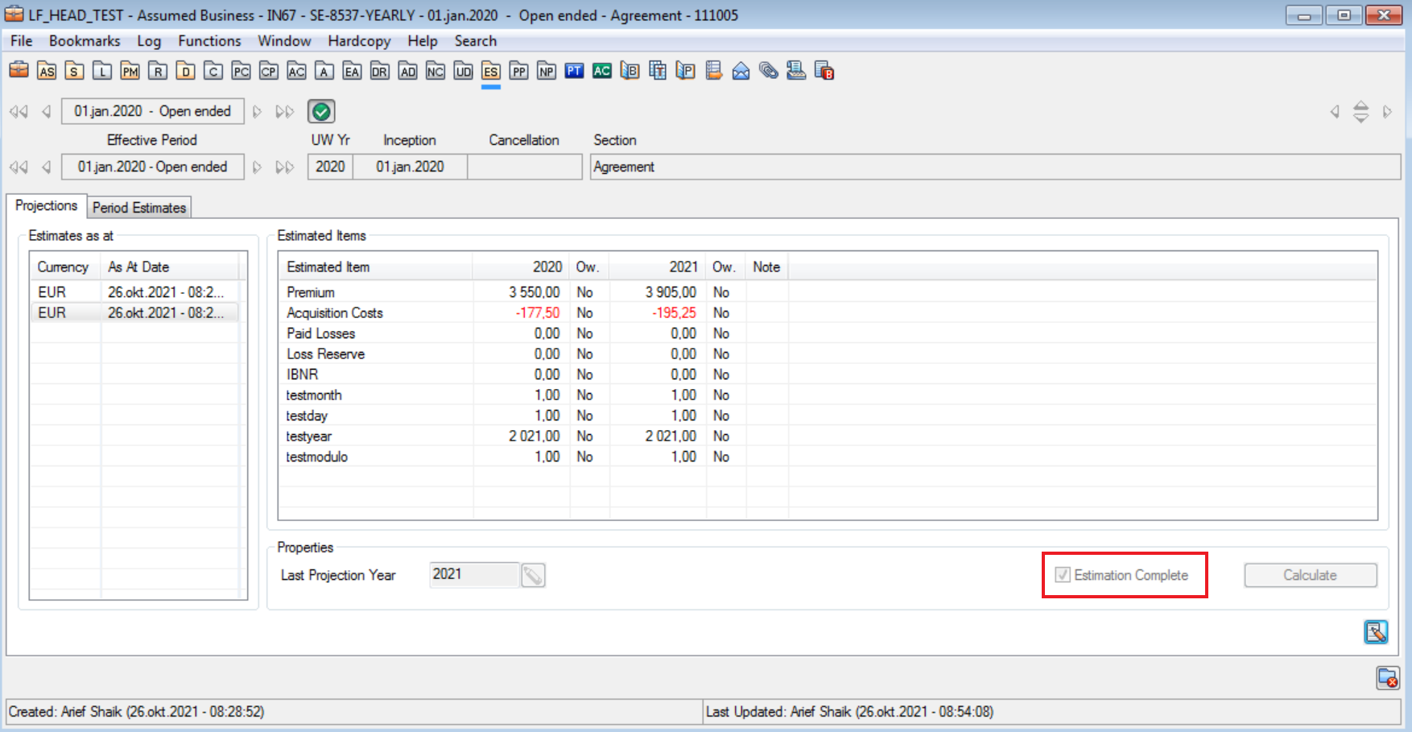The image size is (1412, 732).
Task: Go to next effective period arrow
Action: (258, 167)
